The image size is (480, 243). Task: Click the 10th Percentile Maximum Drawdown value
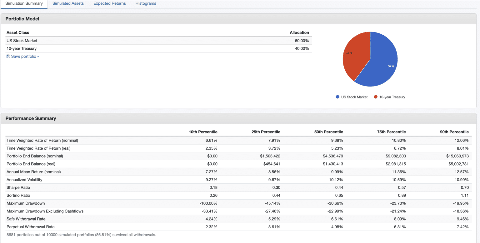(208, 203)
